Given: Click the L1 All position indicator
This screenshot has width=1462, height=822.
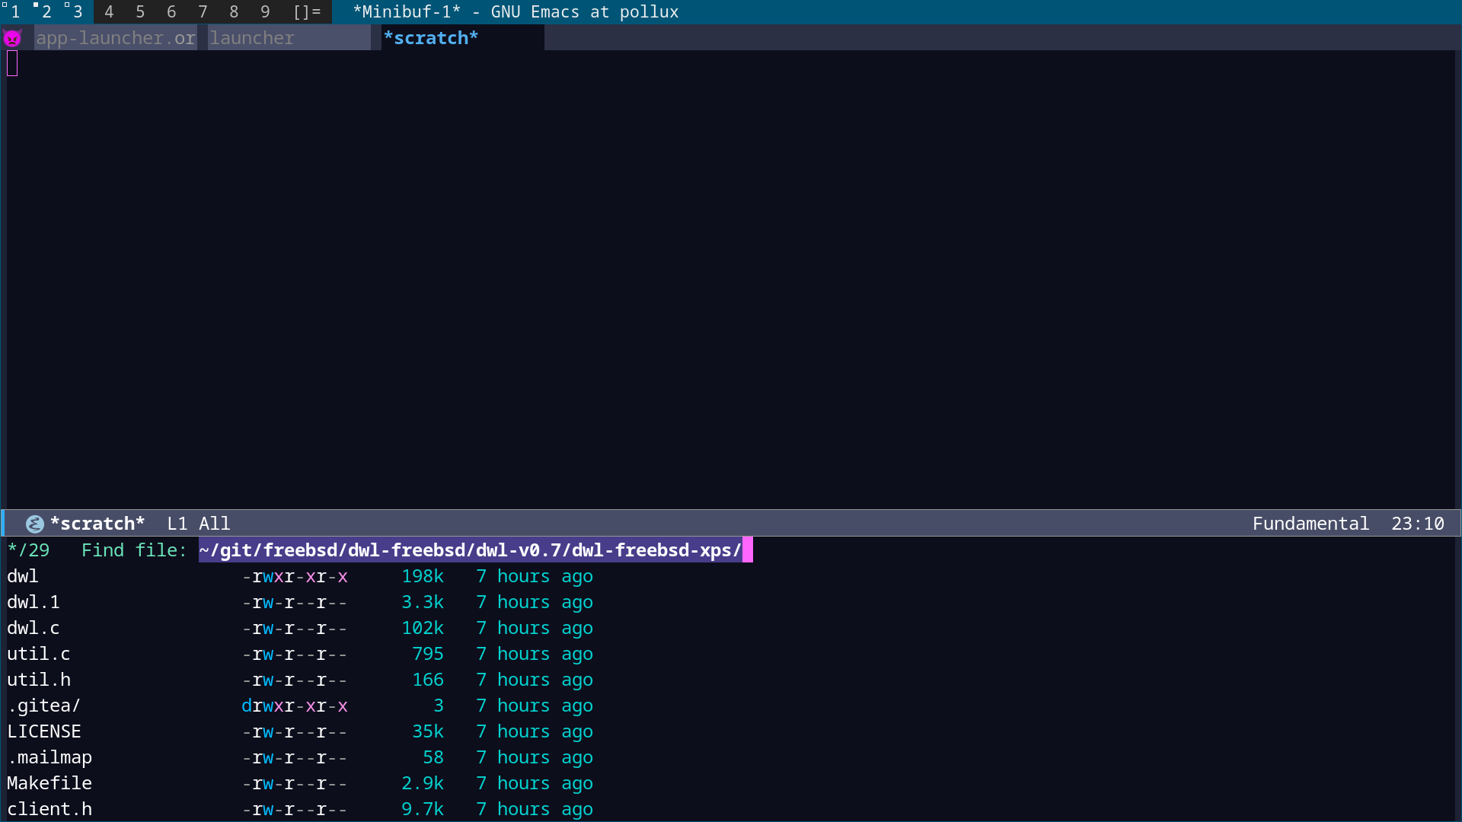Looking at the screenshot, I should [x=197, y=523].
